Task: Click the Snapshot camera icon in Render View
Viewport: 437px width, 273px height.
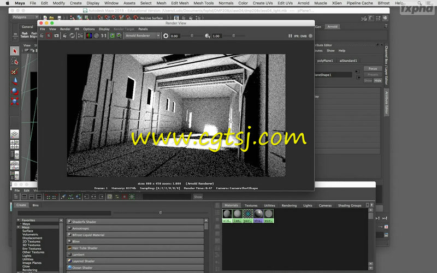Action: click(x=56, y=35)
